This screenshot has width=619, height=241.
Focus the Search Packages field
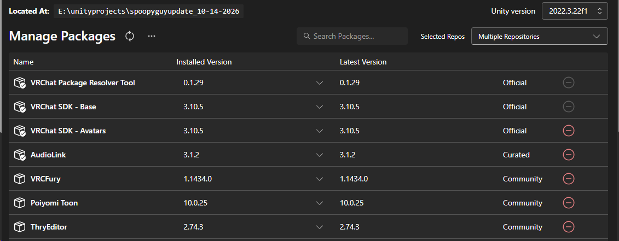(352, 36)
